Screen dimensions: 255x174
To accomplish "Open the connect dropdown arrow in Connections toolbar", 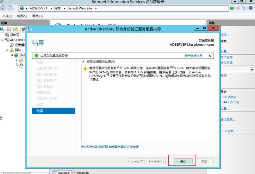I will click(5, 29).
